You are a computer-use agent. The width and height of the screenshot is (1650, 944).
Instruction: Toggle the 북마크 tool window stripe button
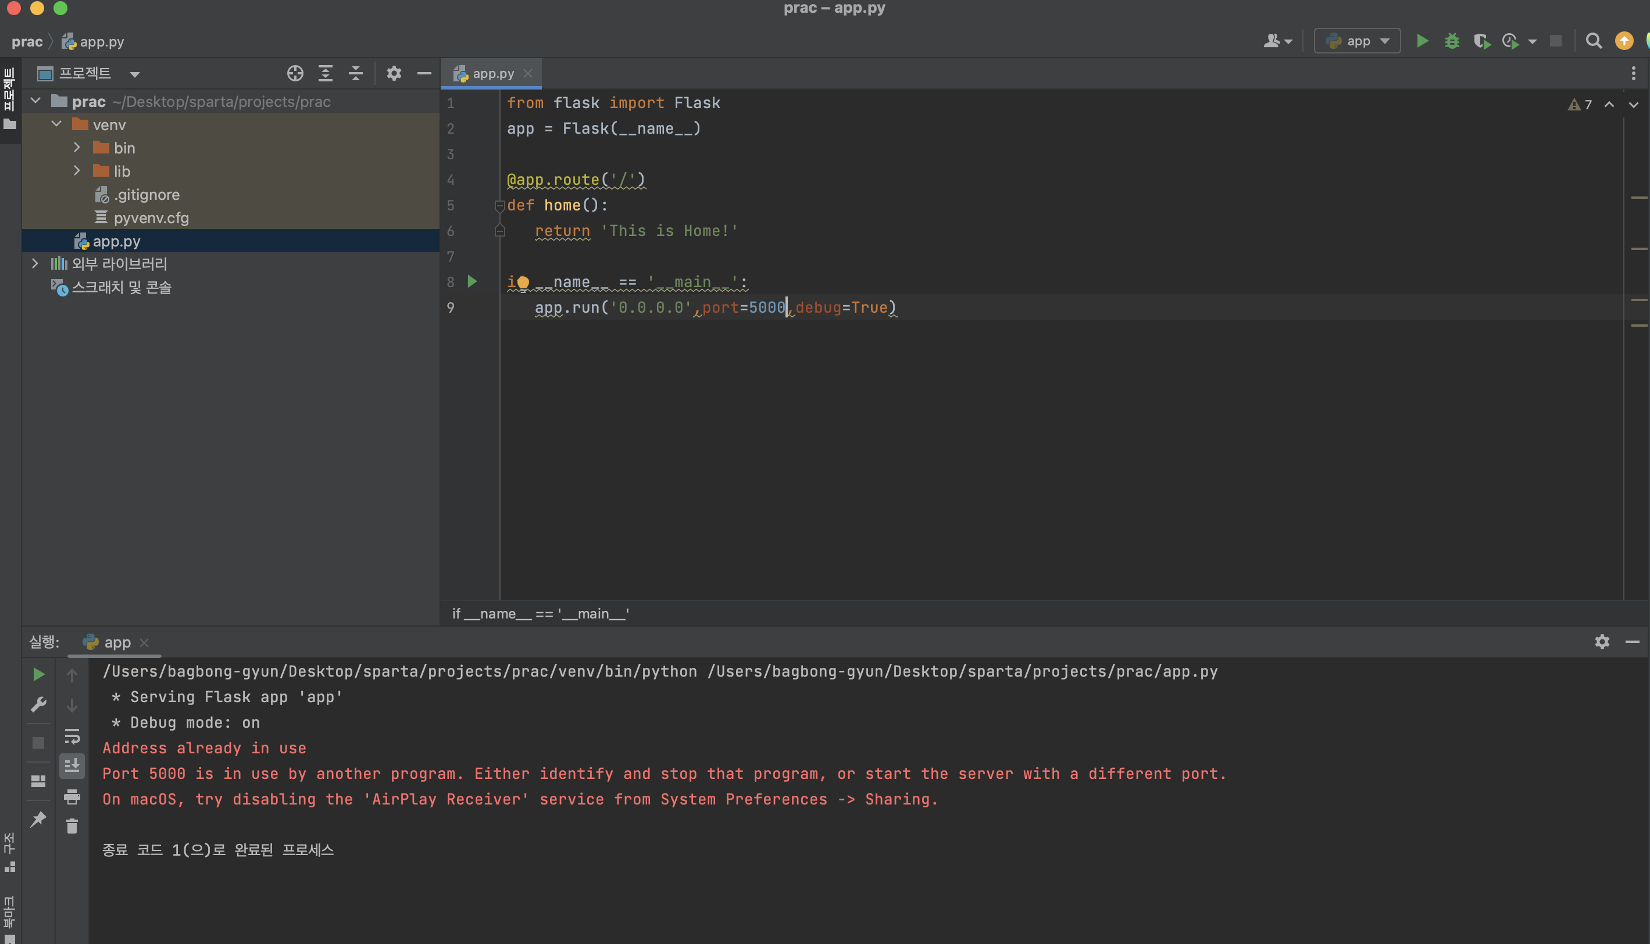pyautogui.click(x=10, y=918)
